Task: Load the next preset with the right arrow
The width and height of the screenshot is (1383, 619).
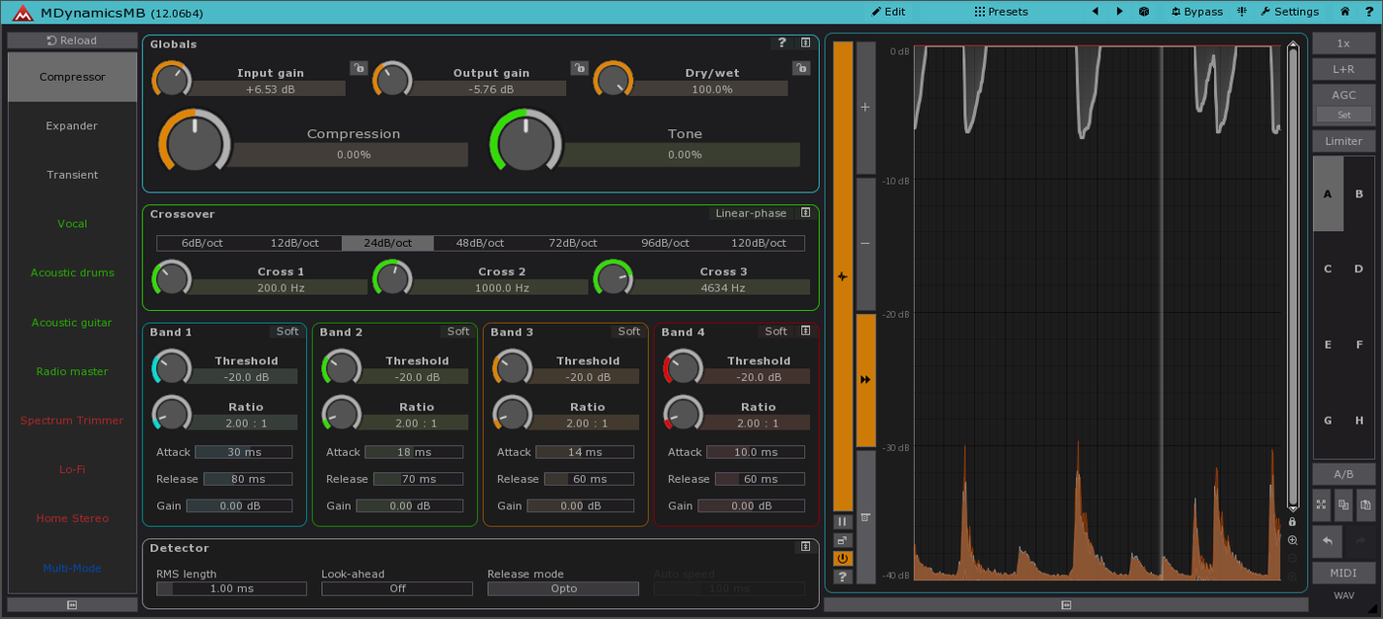Action: pos(1119,12)
